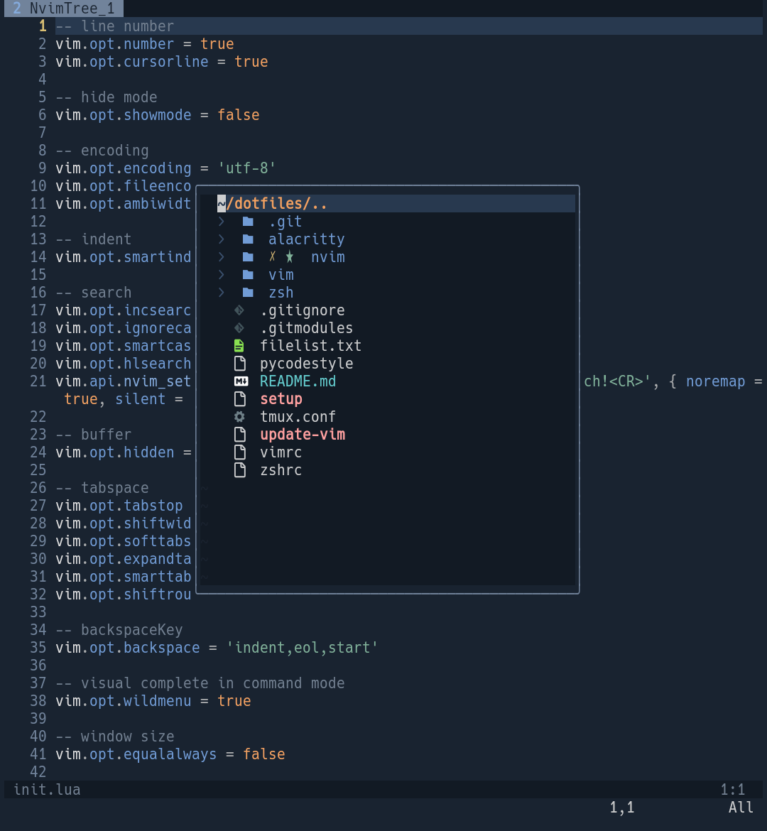Expand the nvim folder chevron
The image size is (767, 831).
tap(222, 257)
